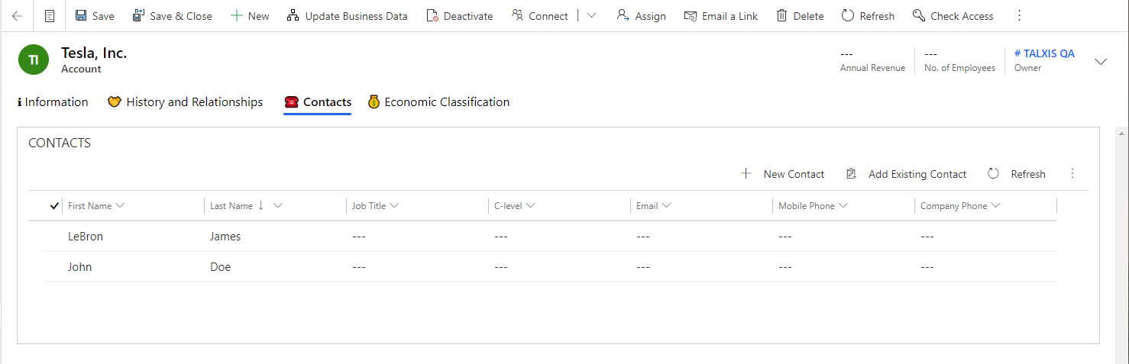Switch to History and Relationships tab
The image size is (1129, 364).
click(x=186, y=101)
